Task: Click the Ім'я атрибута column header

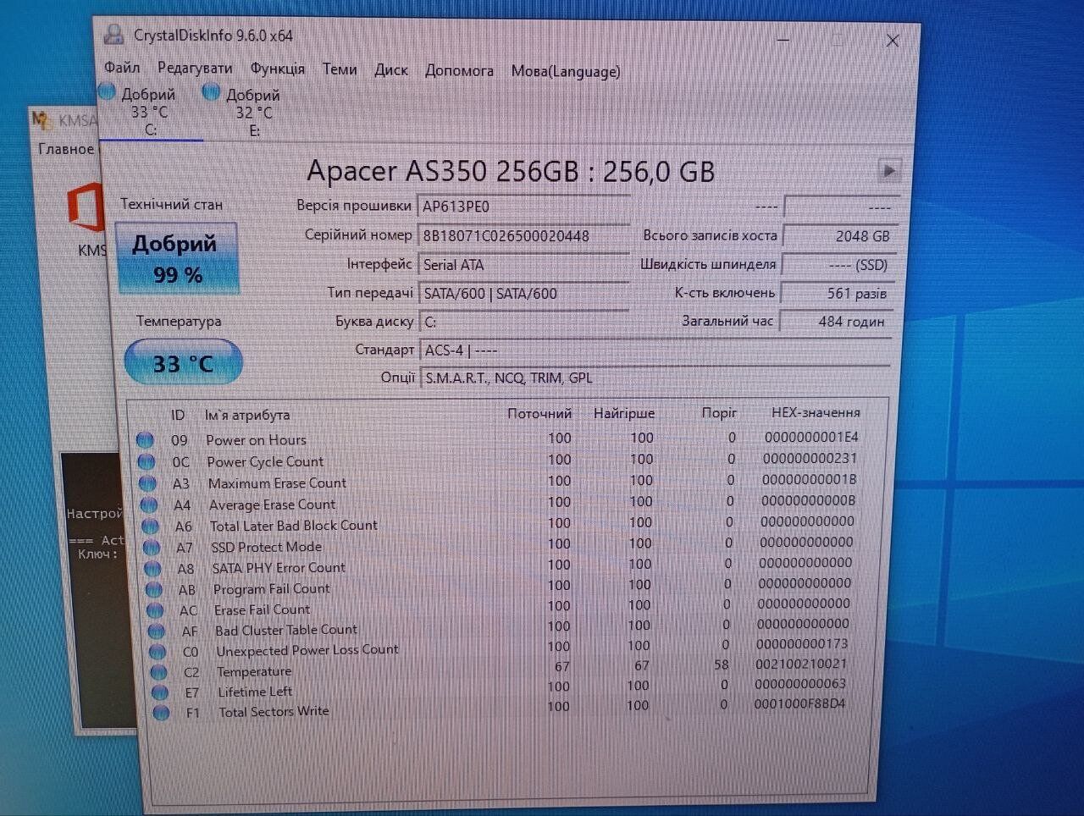Action: pos(247,415)
